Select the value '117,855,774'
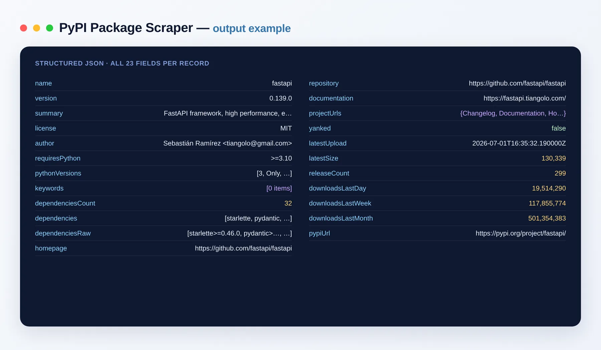 [x=547, y=203]
